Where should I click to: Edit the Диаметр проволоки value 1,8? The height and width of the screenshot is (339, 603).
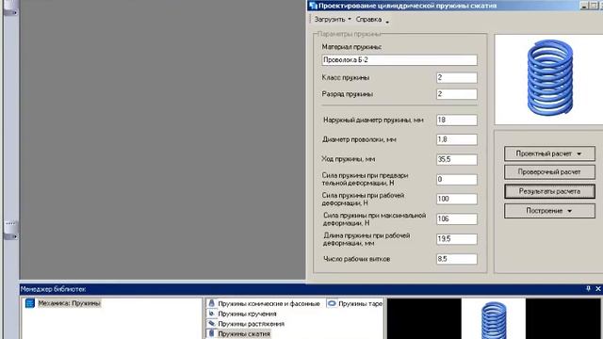click(x=456, y=139)
